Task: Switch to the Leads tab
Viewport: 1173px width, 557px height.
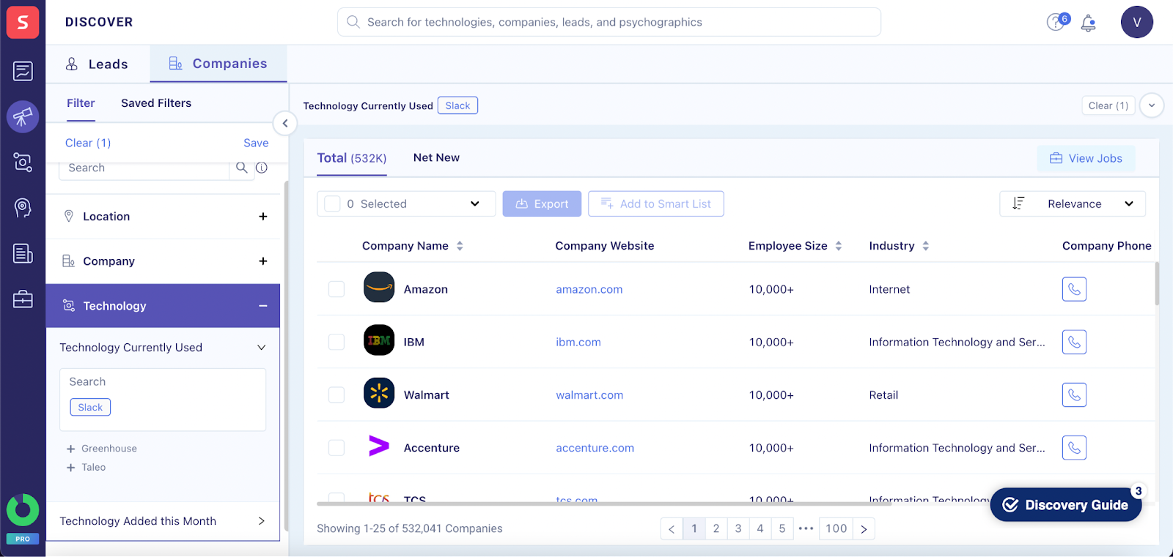Action: (x=98, y=64)
